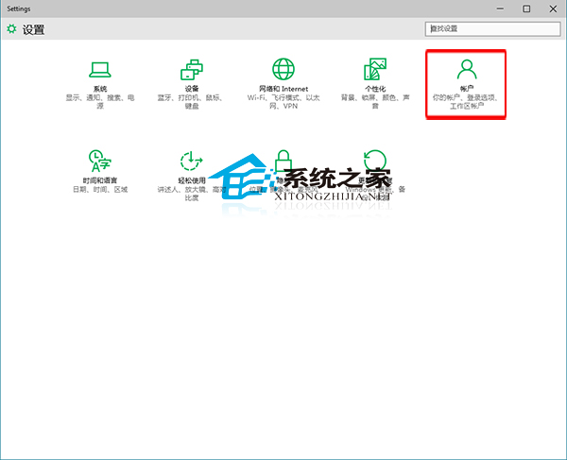
Task: Open the 系统 (System) laptop icon
Action: pos(100,70)
